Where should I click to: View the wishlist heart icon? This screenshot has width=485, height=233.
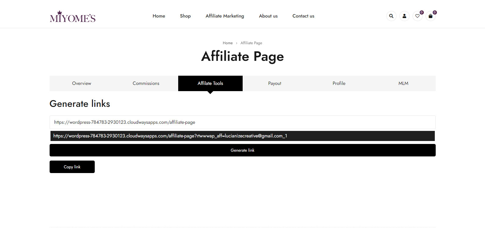[x=417, y=16]
